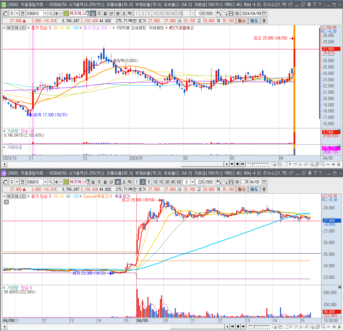343x331 pixels.
Task: Click stop playback button under bottom chart
Action: 238,327
